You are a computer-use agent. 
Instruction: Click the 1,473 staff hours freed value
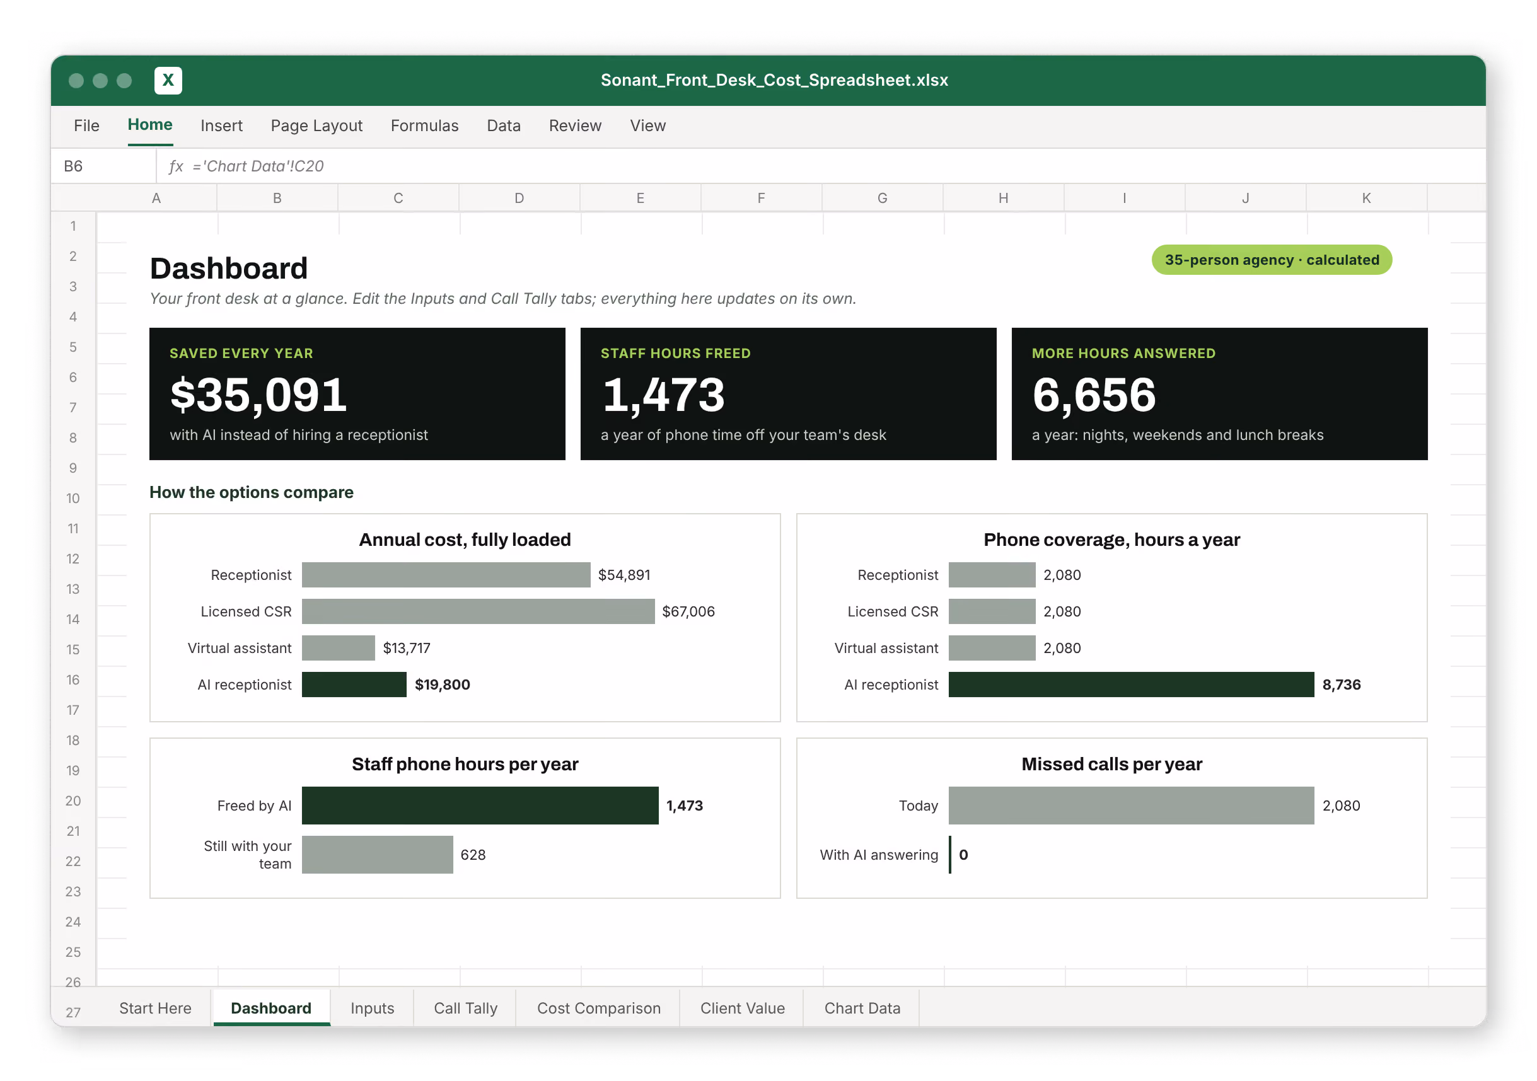click(x=663, y=395)
